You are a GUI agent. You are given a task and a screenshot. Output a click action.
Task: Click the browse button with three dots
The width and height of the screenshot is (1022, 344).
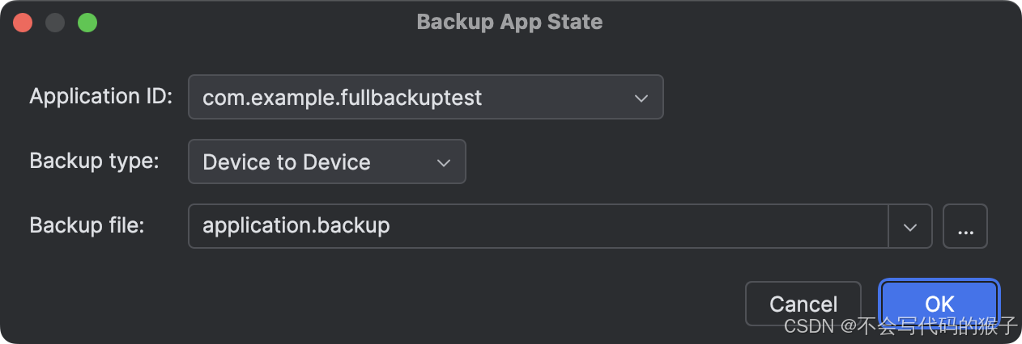tap(965, 226)
